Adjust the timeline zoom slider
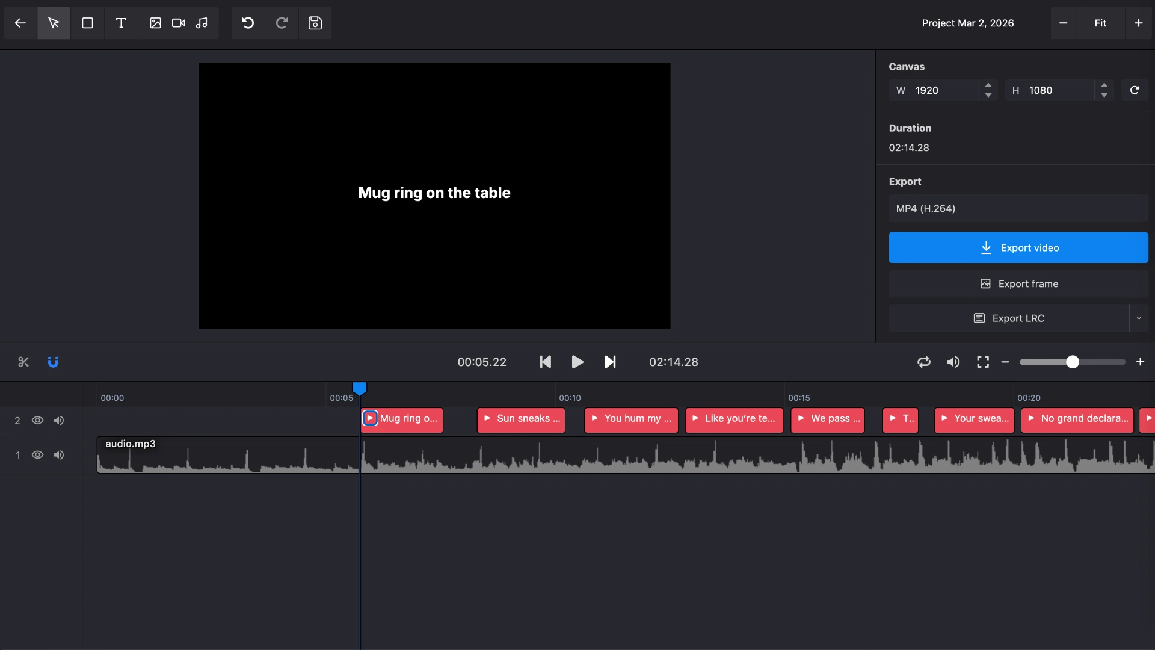This screenshot has height=650, width=1155. tap(1073, 362)
